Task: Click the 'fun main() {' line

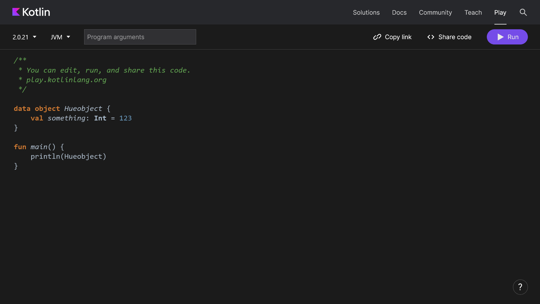Action: click(39, 147)
